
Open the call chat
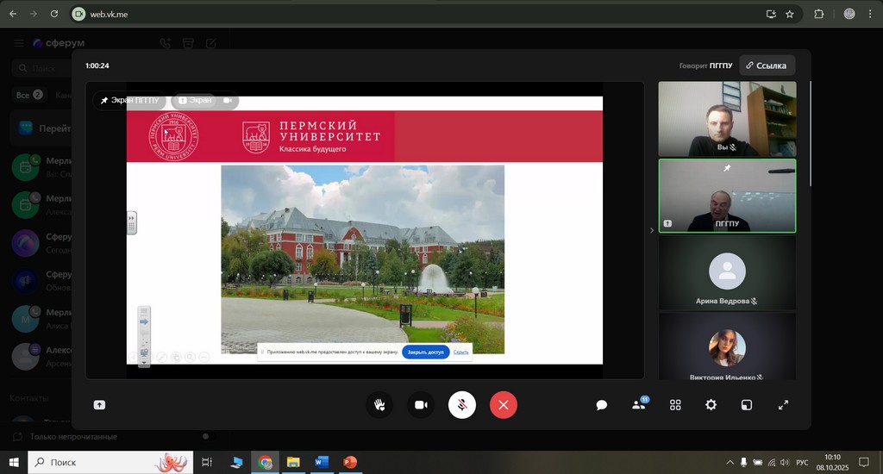pos(602,405)
